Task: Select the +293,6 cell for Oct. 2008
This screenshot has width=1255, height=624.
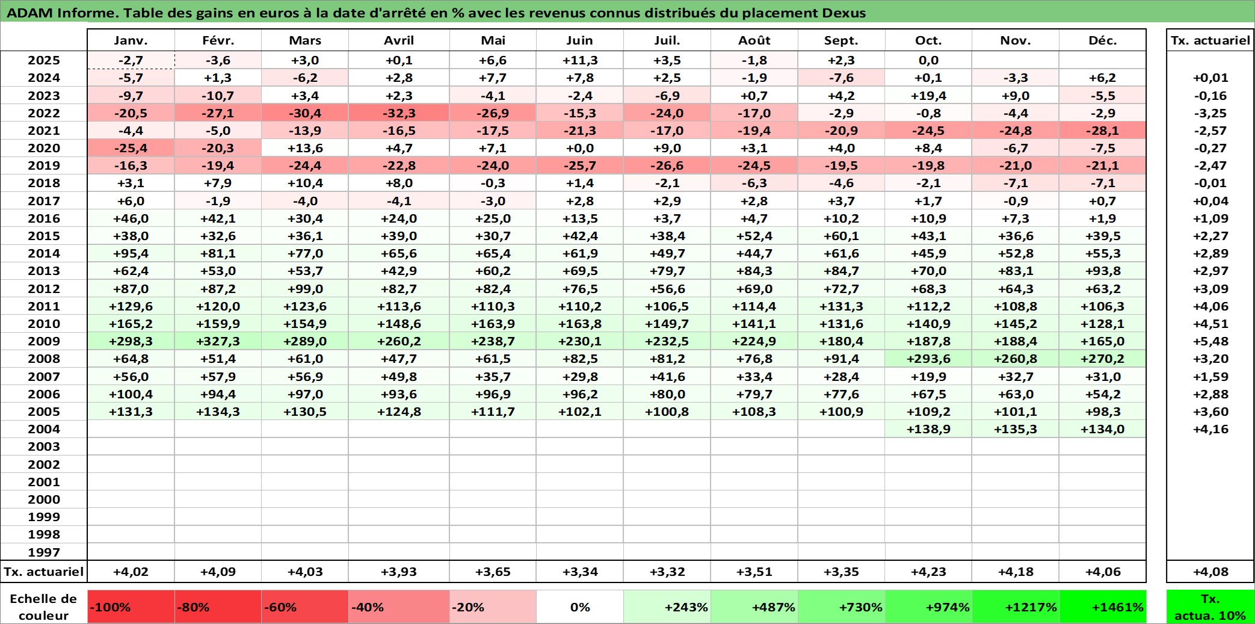Action: pos(928,359)
